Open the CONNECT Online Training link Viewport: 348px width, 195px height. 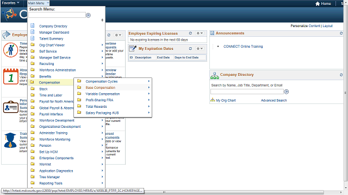point(243,47)
